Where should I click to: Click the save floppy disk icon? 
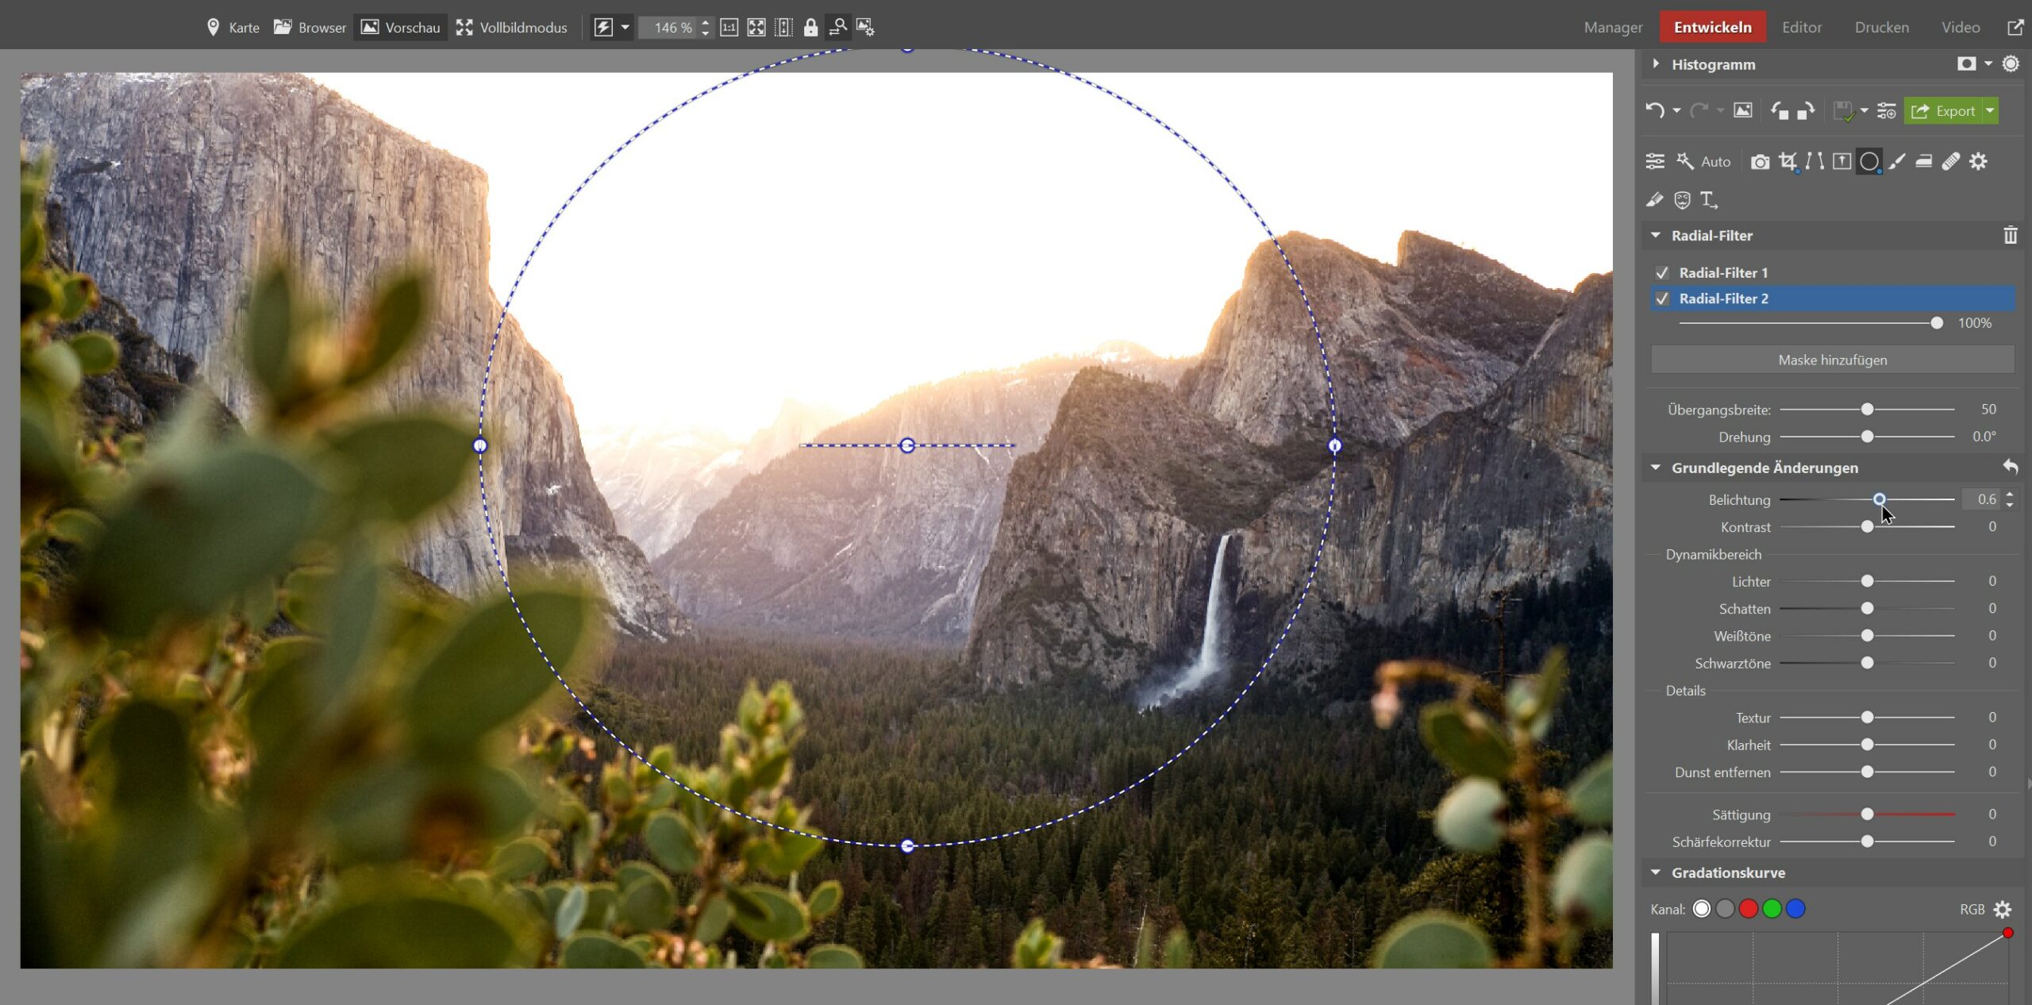click(x=1844, y=111)
